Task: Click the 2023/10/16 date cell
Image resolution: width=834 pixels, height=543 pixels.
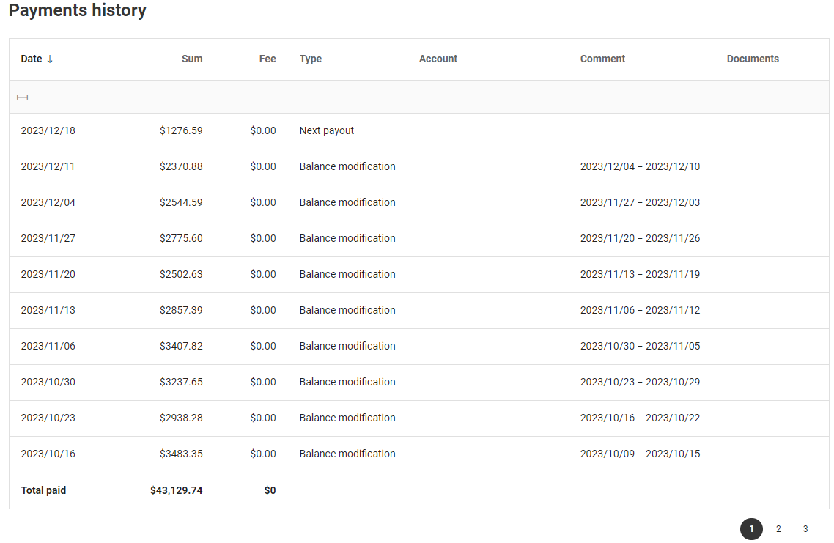Action: (48, 454)
